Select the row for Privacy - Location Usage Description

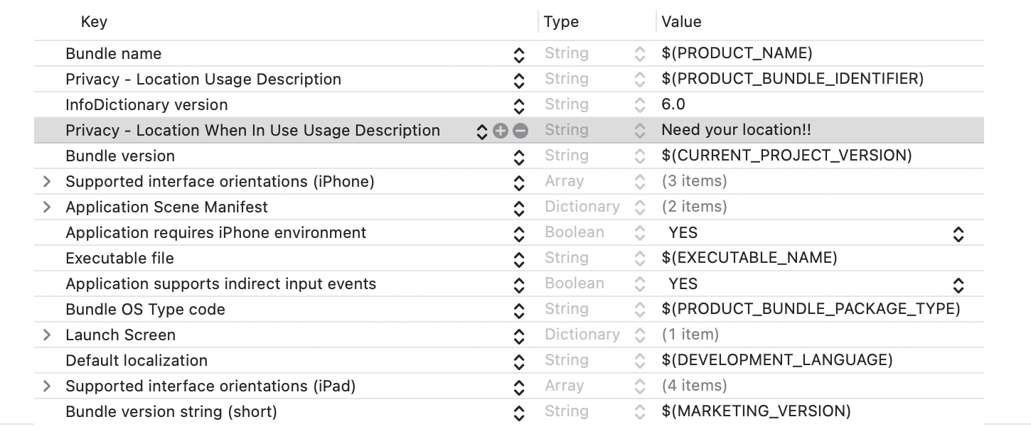click(x=203, y=79)
